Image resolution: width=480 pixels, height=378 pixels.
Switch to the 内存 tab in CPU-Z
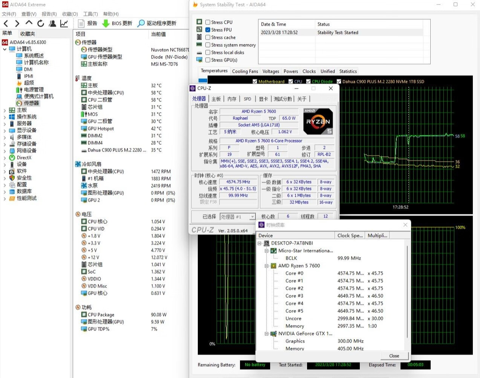pyautogui.click(x=232, y=99)
